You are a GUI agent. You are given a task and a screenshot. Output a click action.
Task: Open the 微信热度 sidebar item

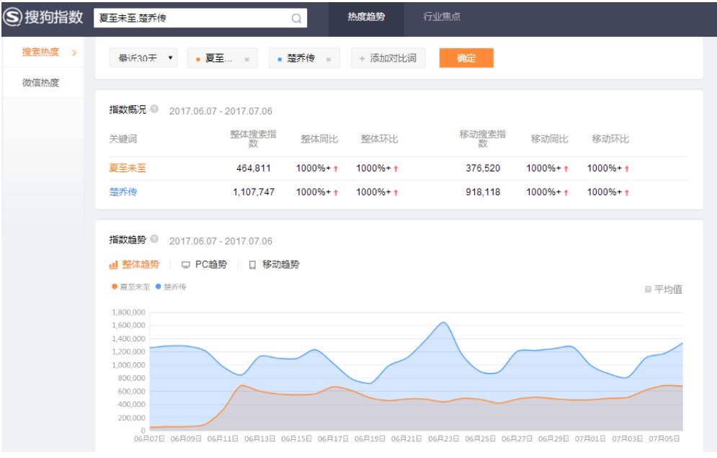click(x=40, y=83)
